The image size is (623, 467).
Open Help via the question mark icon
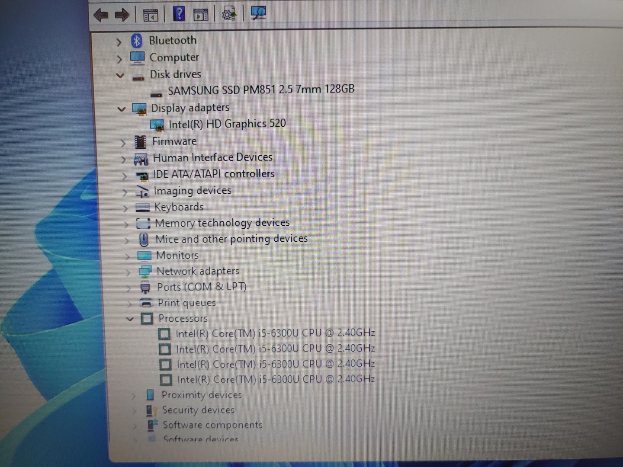(179, 14)
